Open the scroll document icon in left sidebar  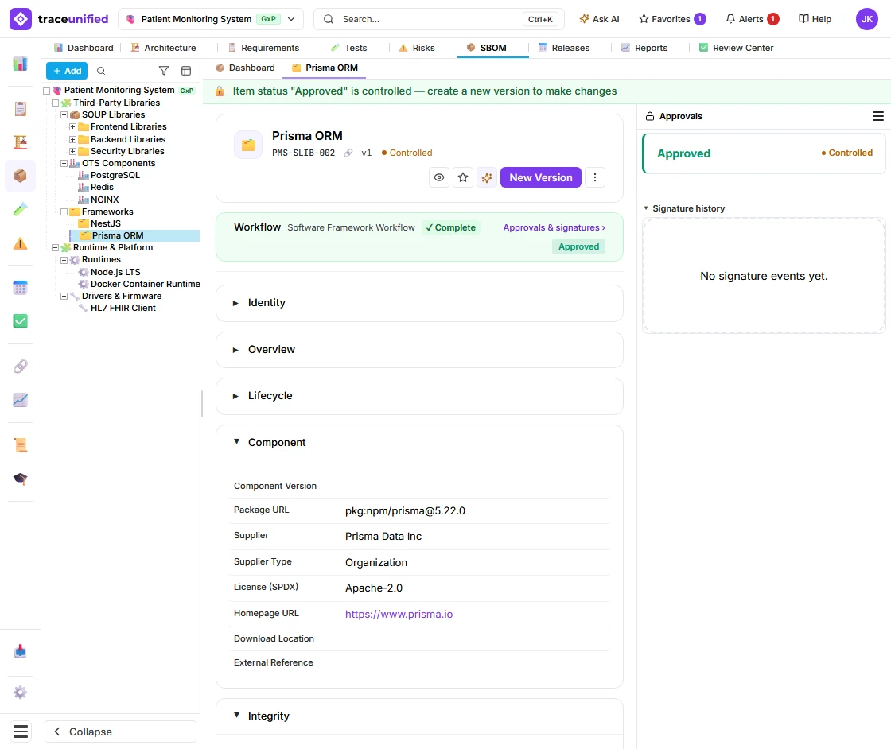(x=21, y=445)
